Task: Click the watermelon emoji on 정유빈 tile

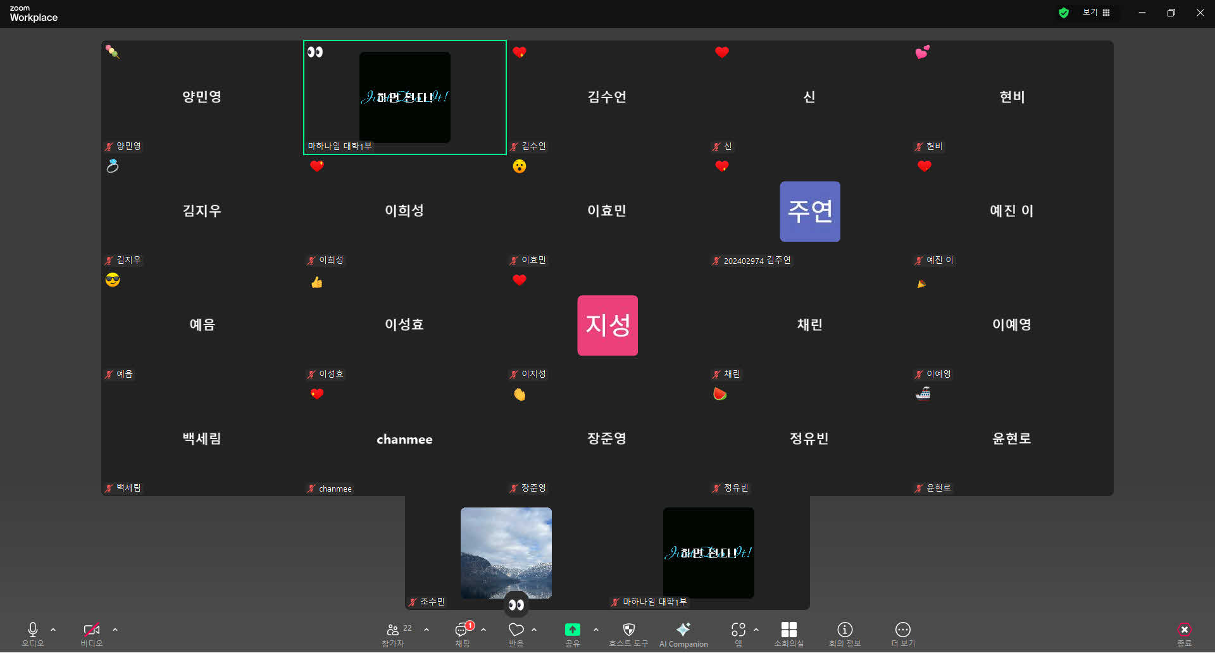Action: [x=720, y=394]
